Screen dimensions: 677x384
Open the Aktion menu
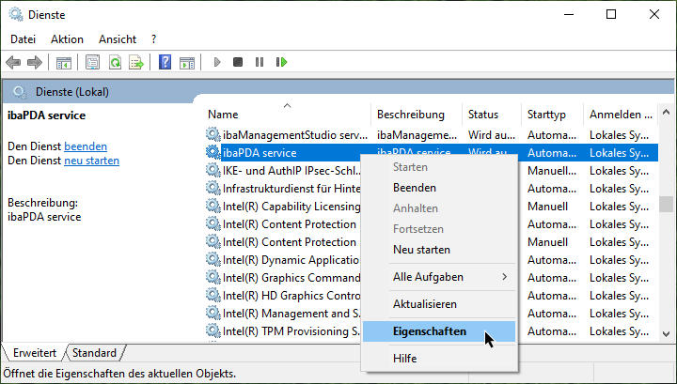pos(67,39)
